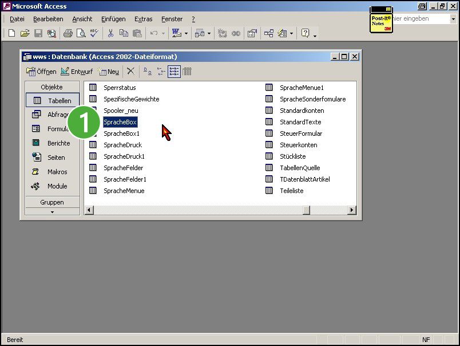Viewport: 460px width, 346px height.
Task: Show Berichte objects
Action: [x=51, y=143]
